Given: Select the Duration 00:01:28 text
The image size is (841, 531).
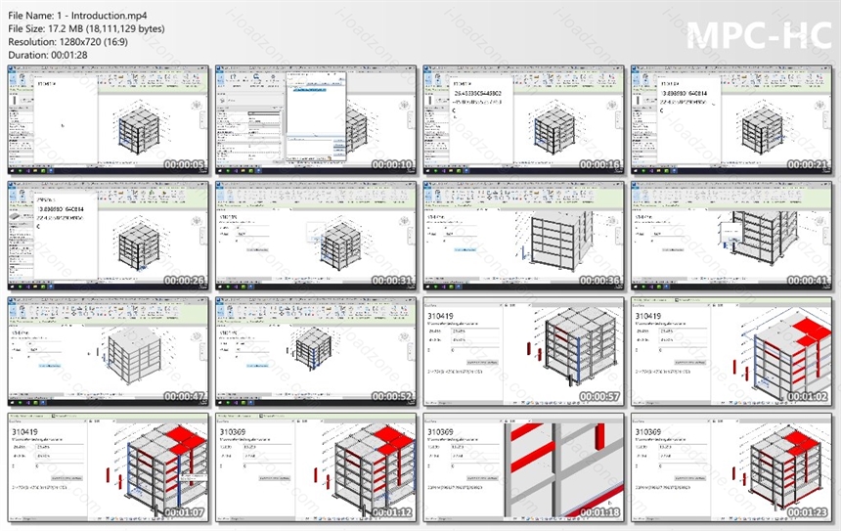Looking at the screenshot, I should pyautogui.click(x=48, y=55).
